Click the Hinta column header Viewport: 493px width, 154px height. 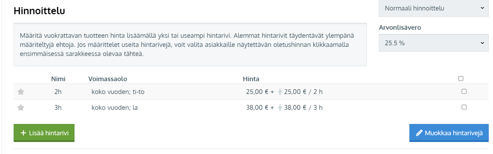click(x=251, y=79)
